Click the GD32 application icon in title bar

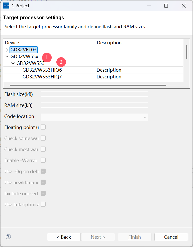pos(6,6)
